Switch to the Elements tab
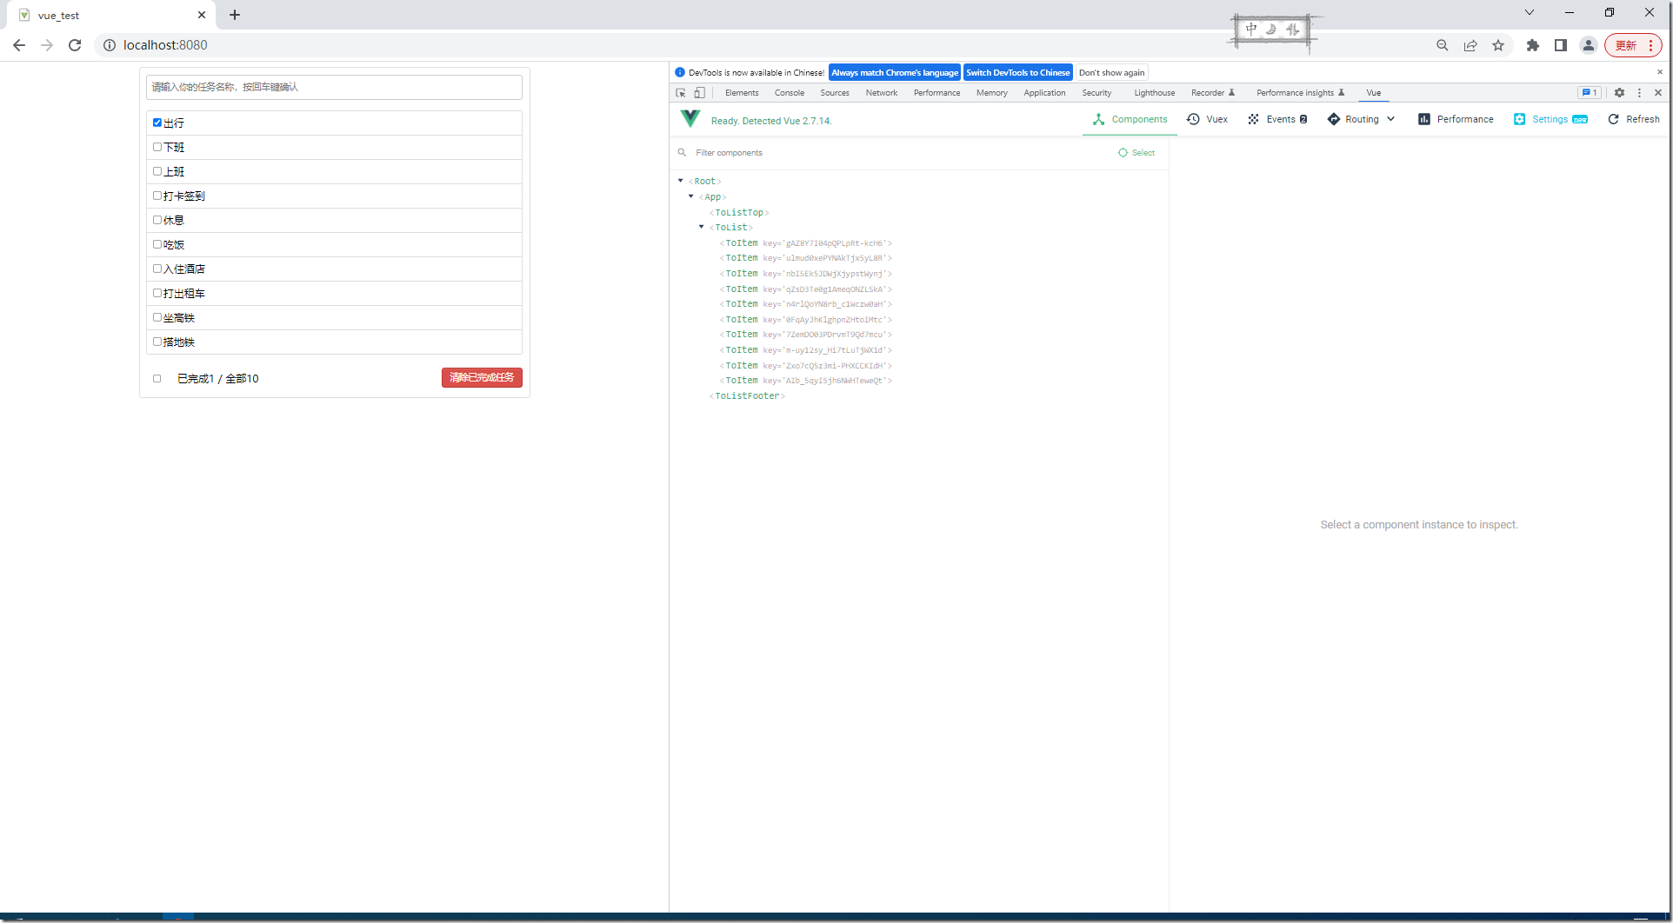Viewport: 1673px width, 923px height. tap(742, 93)
